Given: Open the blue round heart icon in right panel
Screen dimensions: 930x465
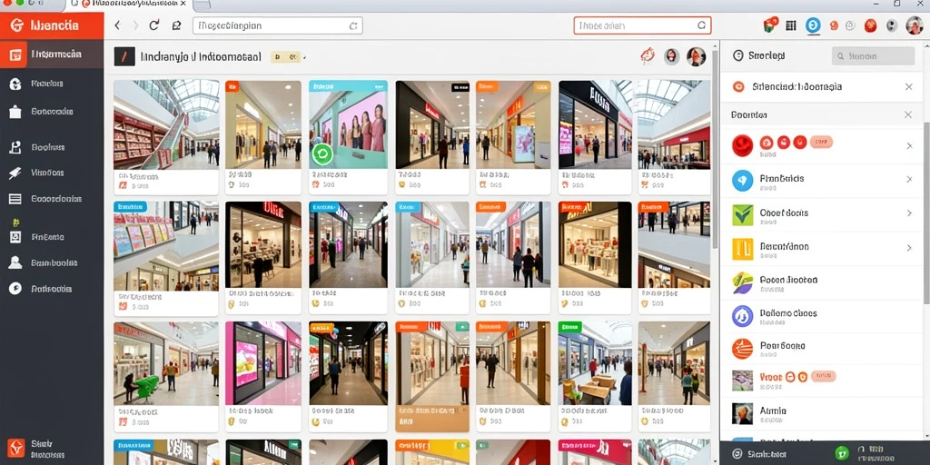Looking at the screenshot, I should [743, 180].
